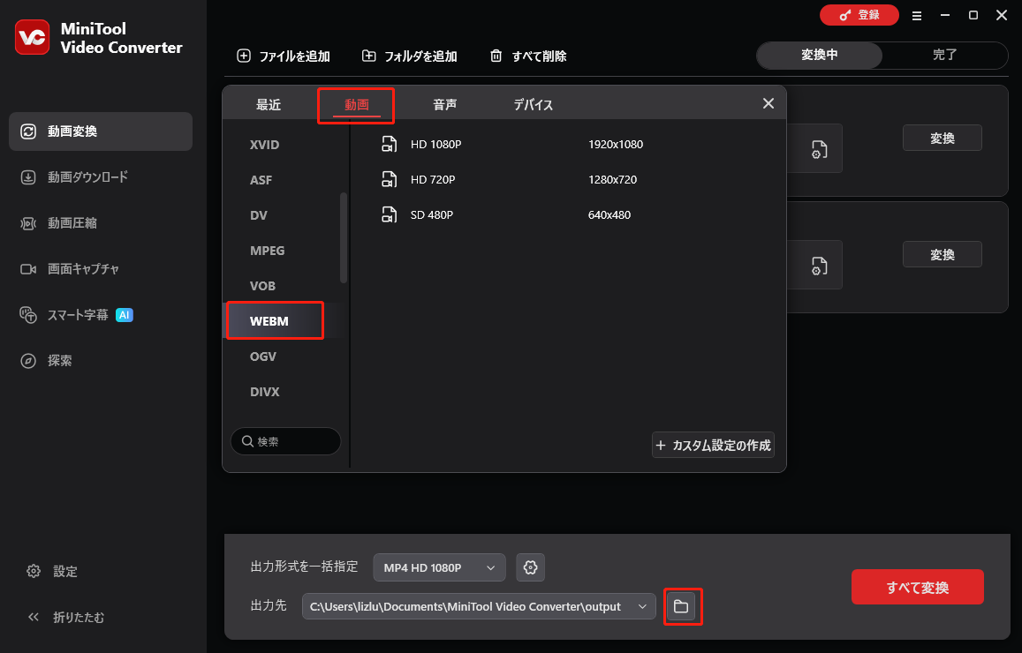Click the output folder browse icon
The width and height of the screenshot is (1022, 653).
[x=683, y=606]
